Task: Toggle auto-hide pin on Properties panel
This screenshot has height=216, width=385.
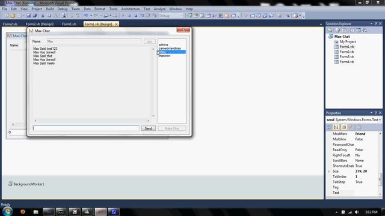Action: 375,113
